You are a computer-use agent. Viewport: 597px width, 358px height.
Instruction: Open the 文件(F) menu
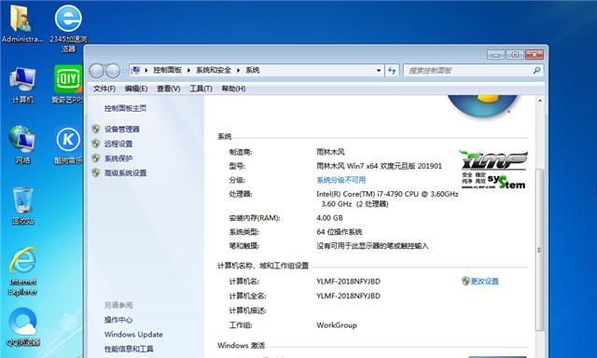(104, 89)
